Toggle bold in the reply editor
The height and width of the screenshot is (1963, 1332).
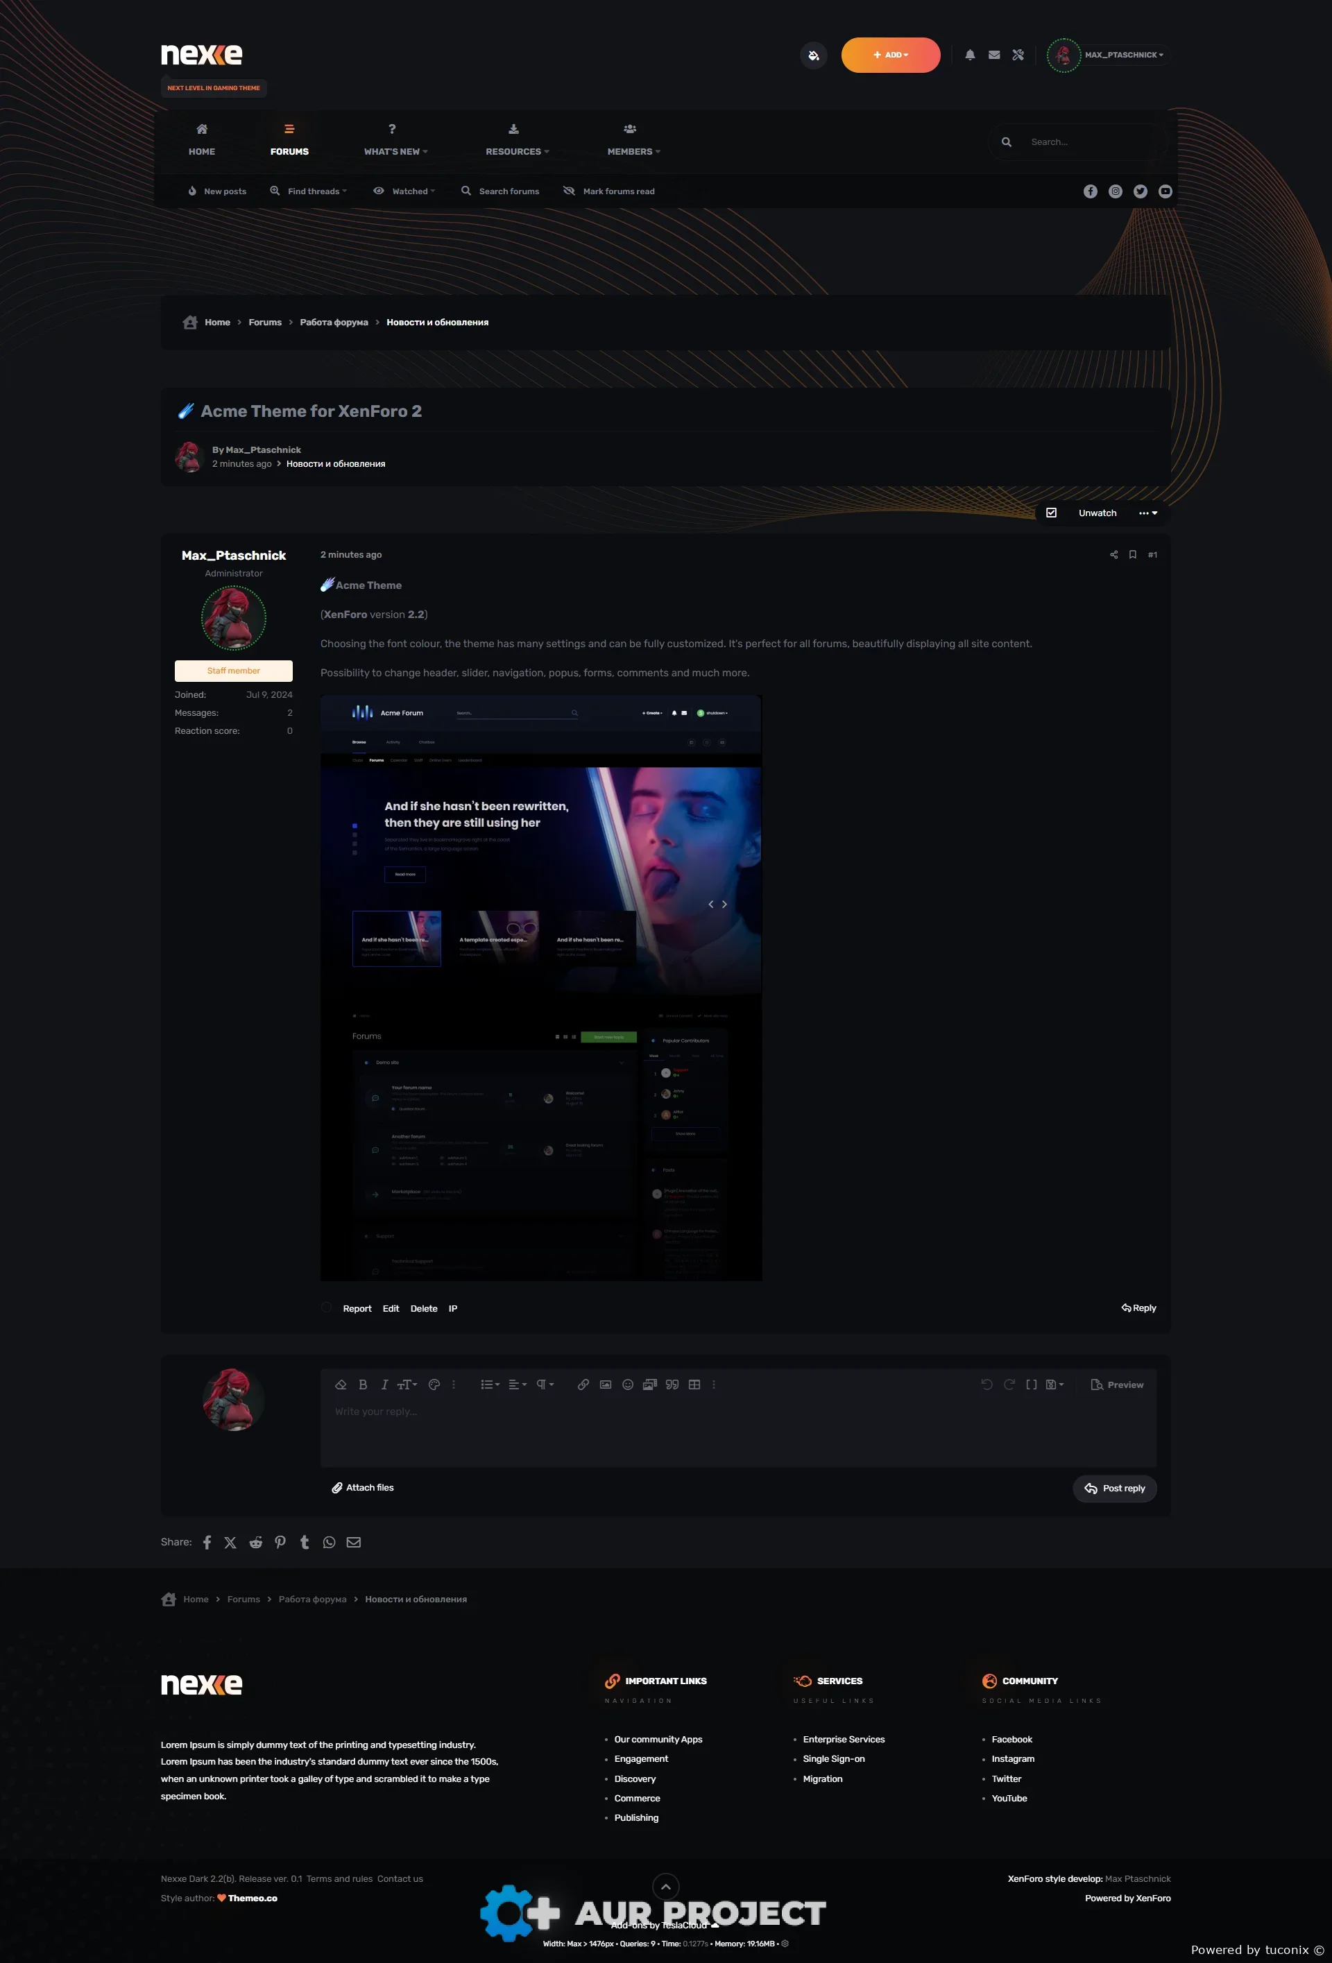364,1385
